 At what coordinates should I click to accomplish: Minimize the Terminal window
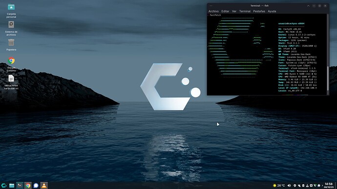[x=314, y=6]
